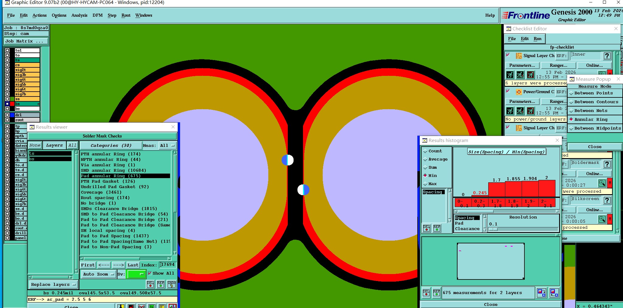Image resolution: width=623 pixels, height=308 pixels.
Task: Open Meas: All dropdown
Action: pyautogui.click(x=167, y=146)
